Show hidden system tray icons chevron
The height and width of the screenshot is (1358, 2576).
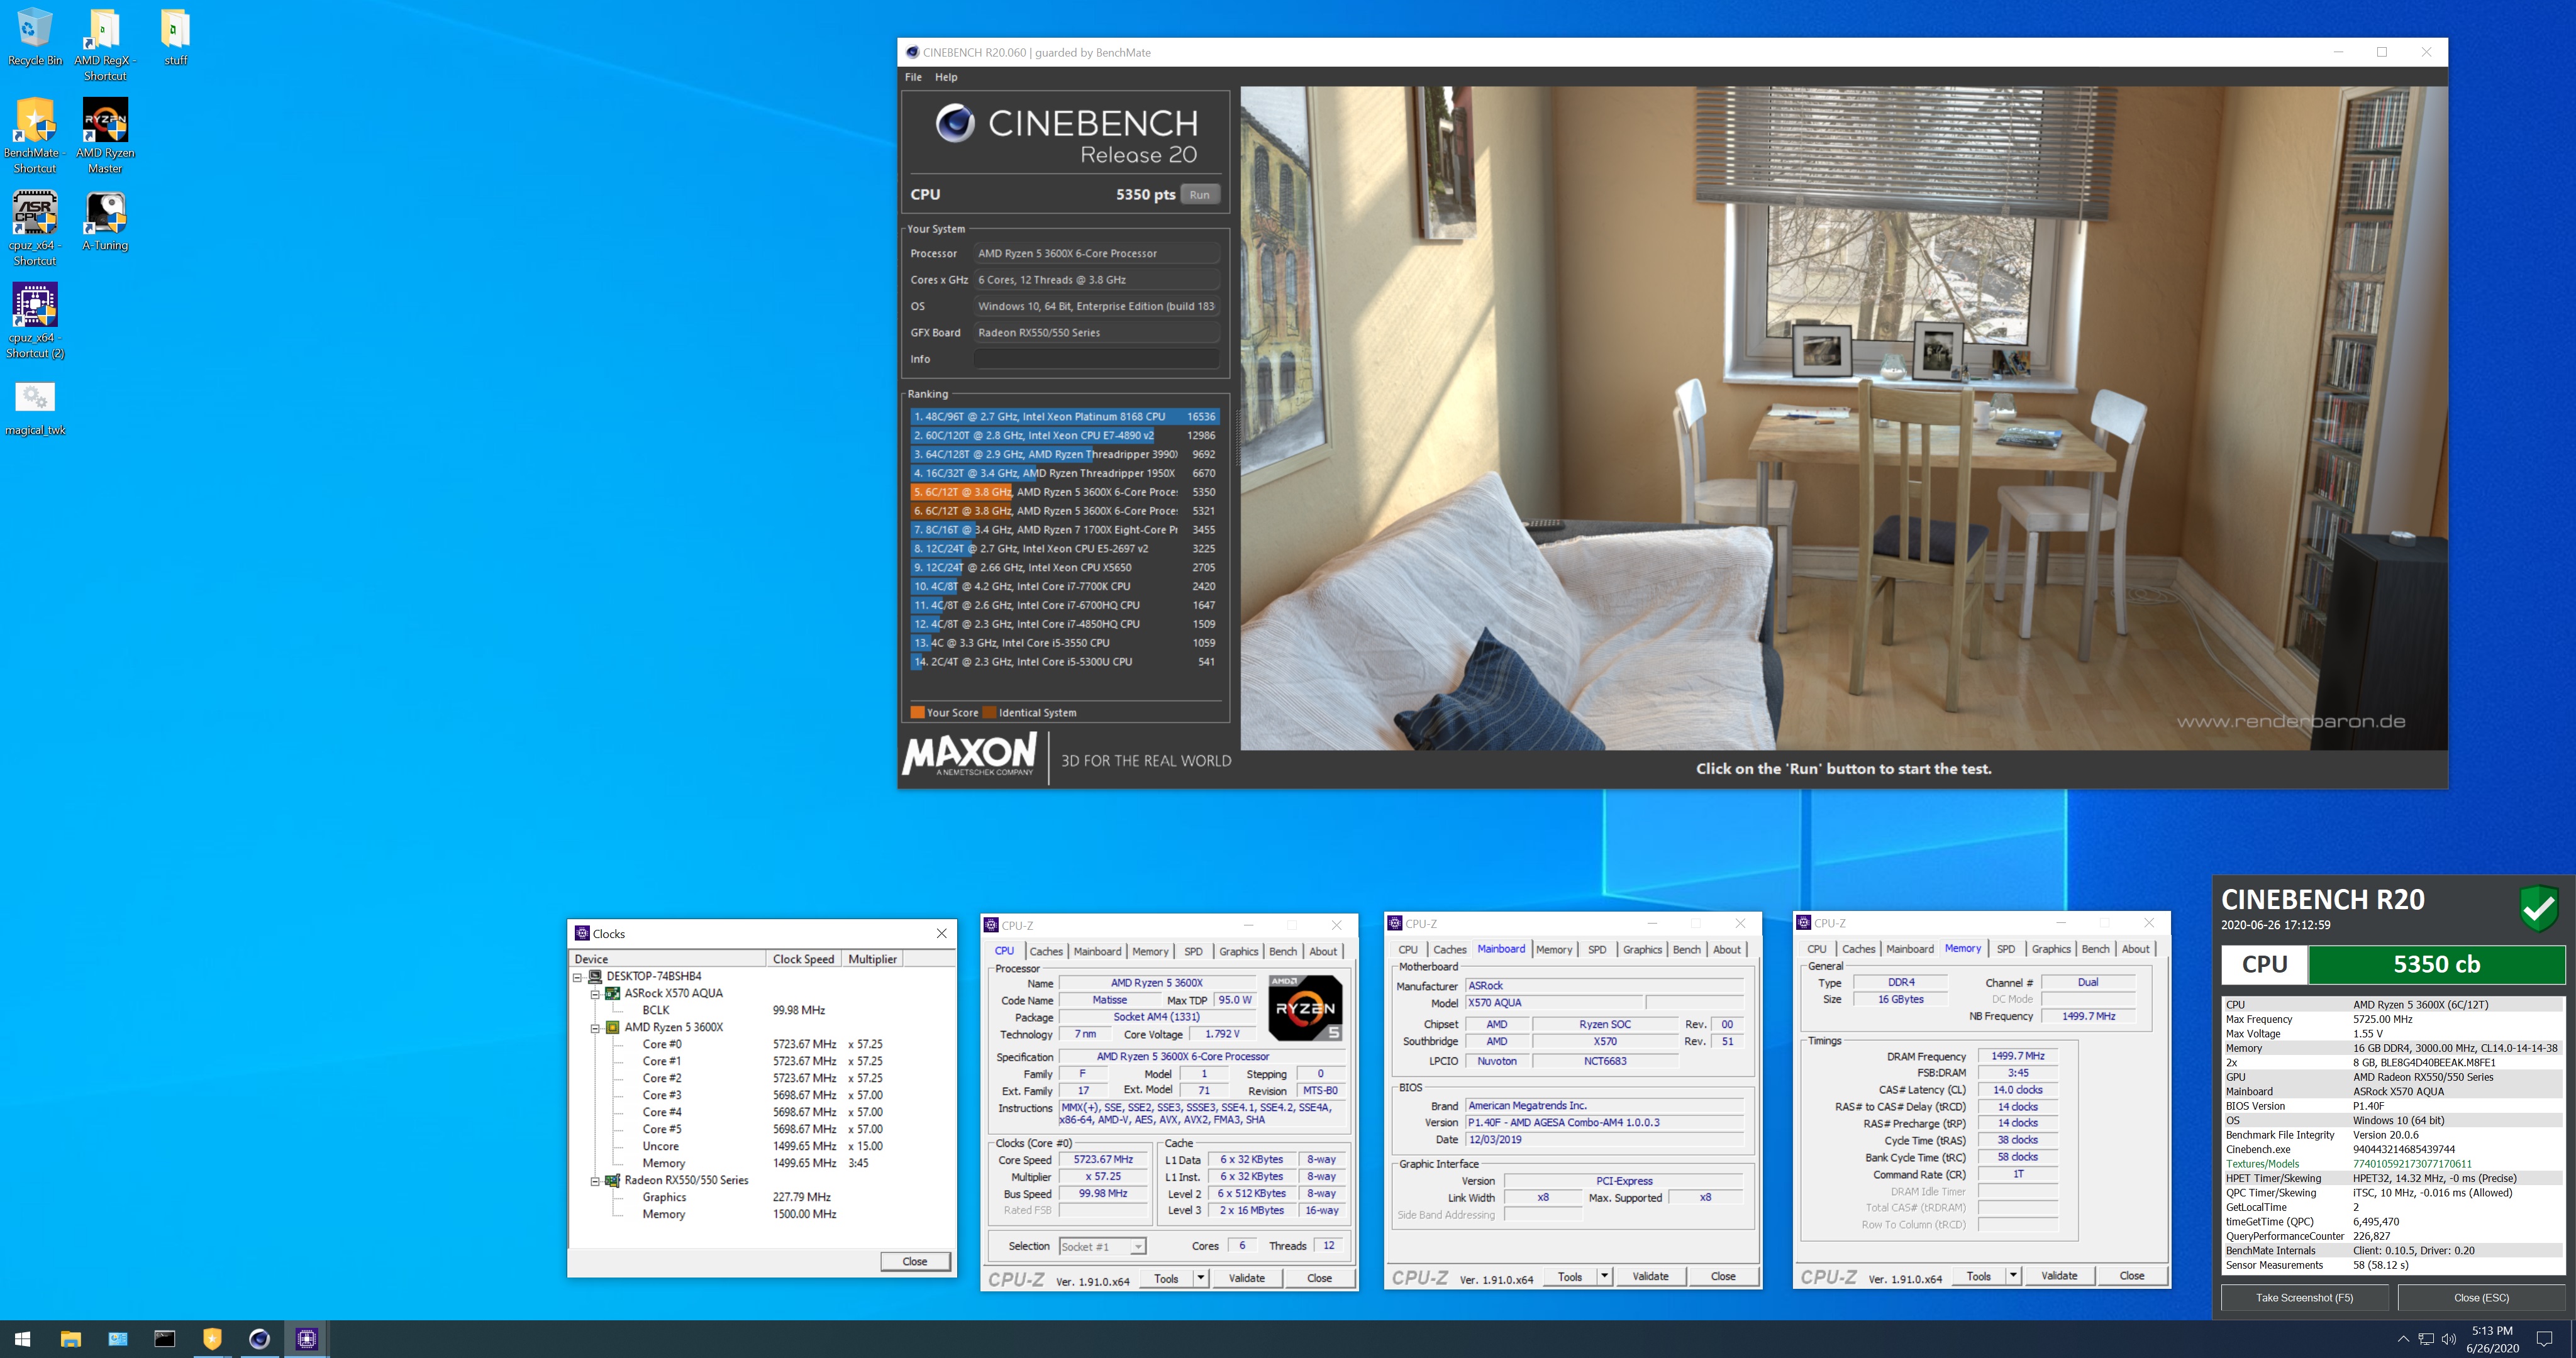click(2402, 1339)
